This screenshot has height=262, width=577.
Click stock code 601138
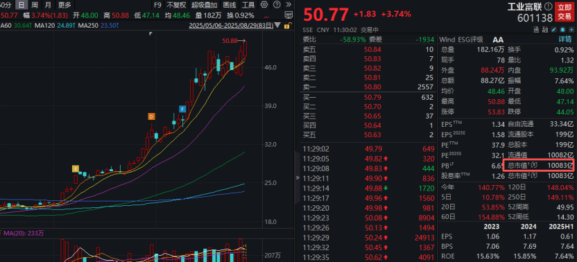[535, 18]
